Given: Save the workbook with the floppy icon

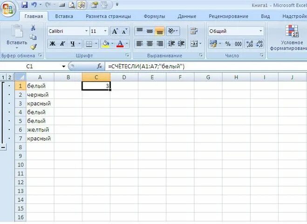Looking at the screenshot, I should pos(25,5).
